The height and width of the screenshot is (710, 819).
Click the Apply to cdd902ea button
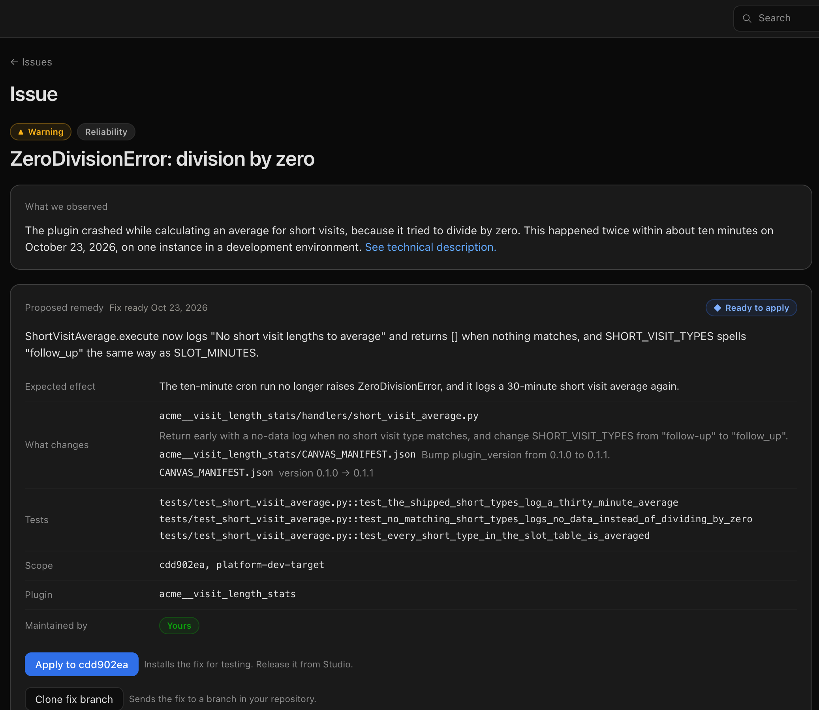82,664
